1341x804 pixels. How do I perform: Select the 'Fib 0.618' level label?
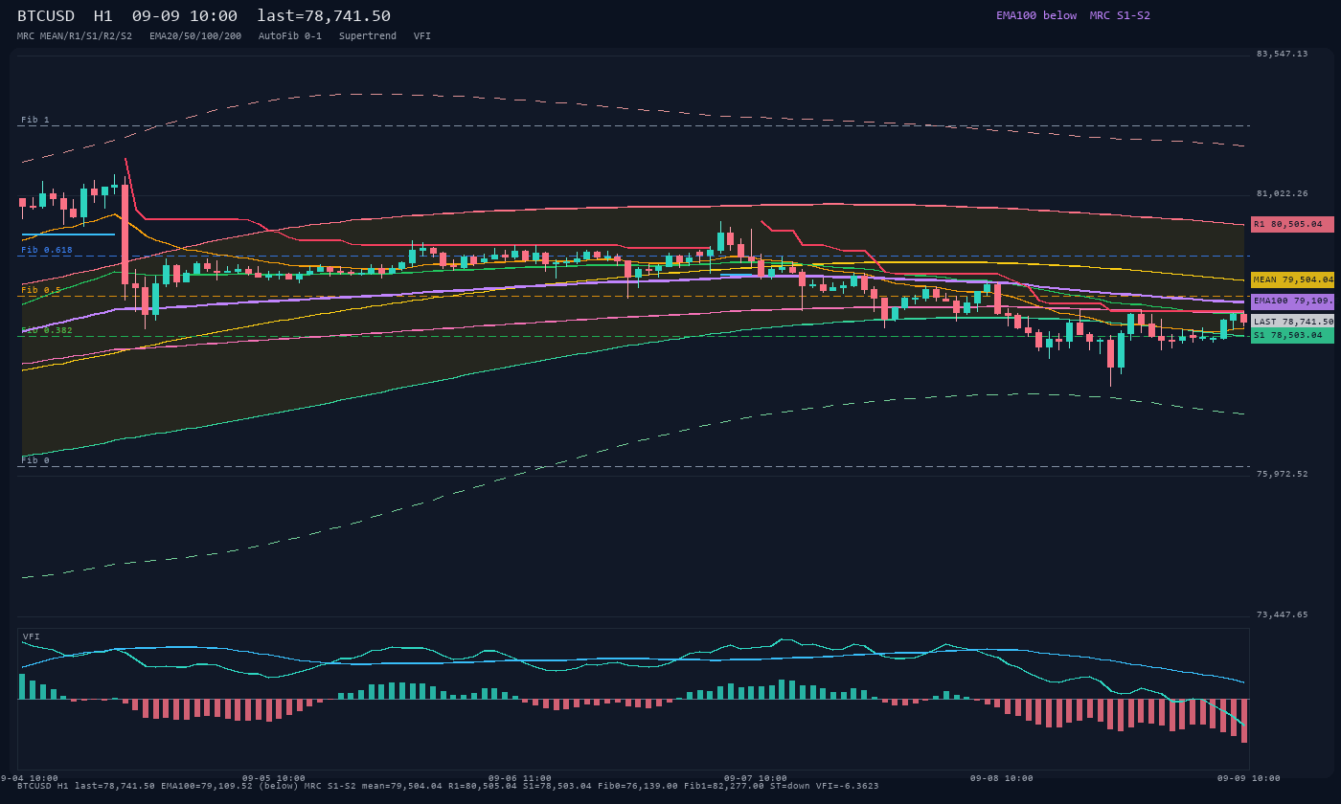47,250
